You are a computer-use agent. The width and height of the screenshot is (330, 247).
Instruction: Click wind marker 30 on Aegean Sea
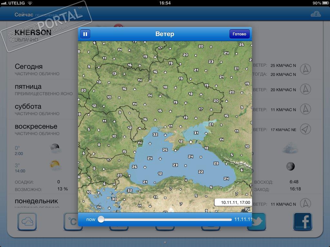114,199
